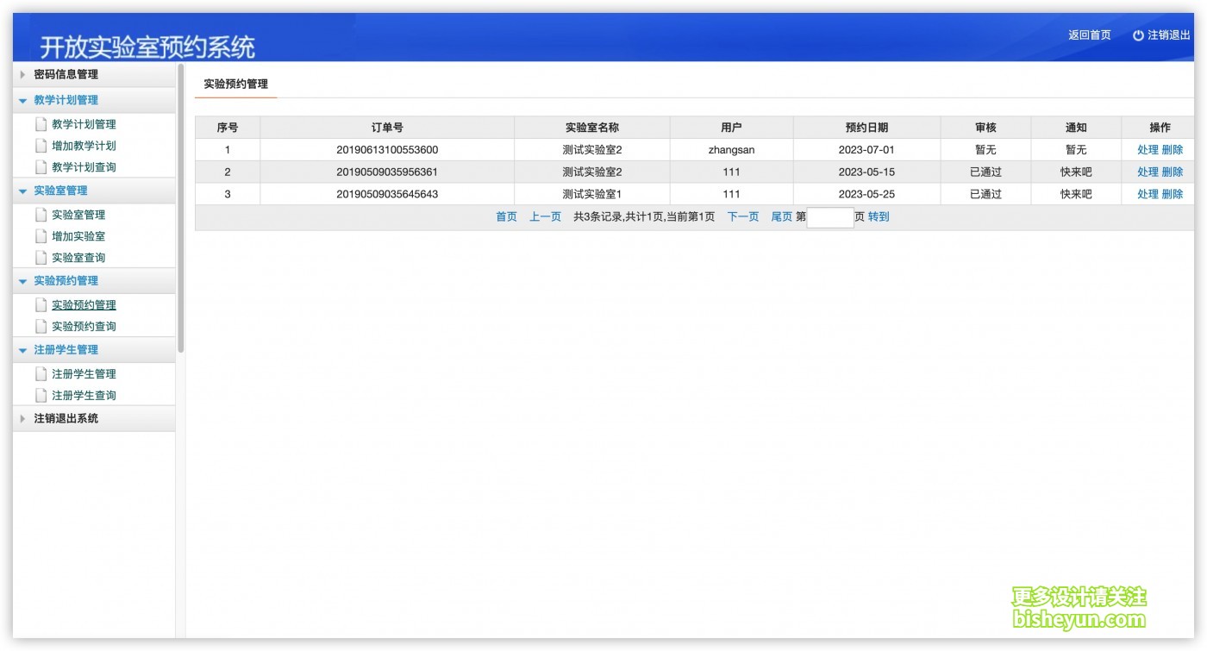Click the page icon beside 增加教学计划
1207x651 pixels.
[41, 146]
